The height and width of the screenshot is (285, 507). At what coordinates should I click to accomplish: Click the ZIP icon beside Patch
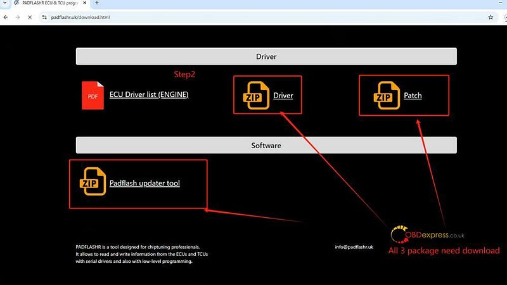click(x=387, y=96)
